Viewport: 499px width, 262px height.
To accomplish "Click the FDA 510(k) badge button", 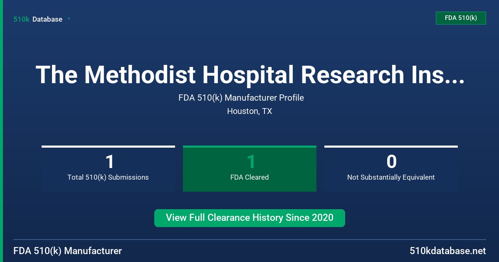I will pyautogui.click(x=461, y=18).
